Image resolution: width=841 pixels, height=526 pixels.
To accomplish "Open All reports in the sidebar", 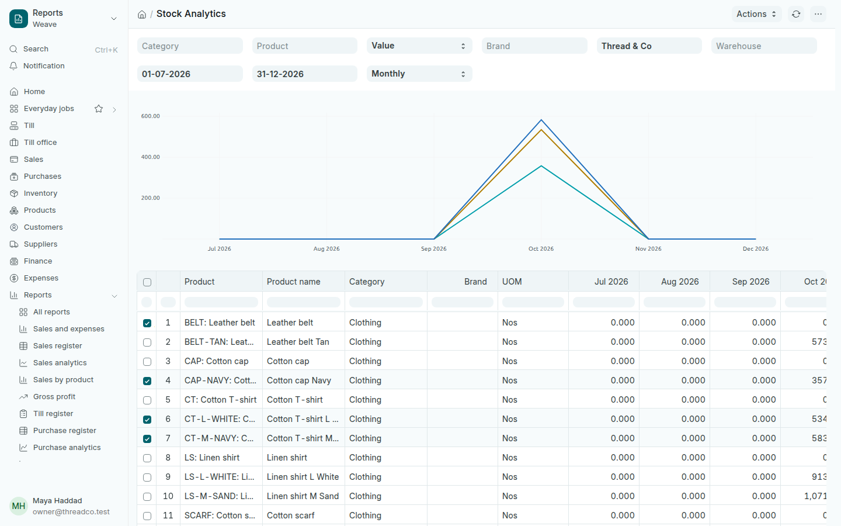I will point(69,312).
